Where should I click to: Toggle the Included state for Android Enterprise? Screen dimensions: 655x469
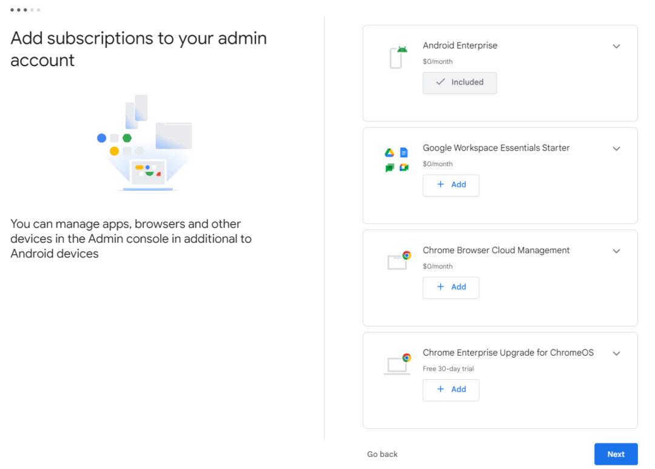pyautogui.click(x=459, y=83)
